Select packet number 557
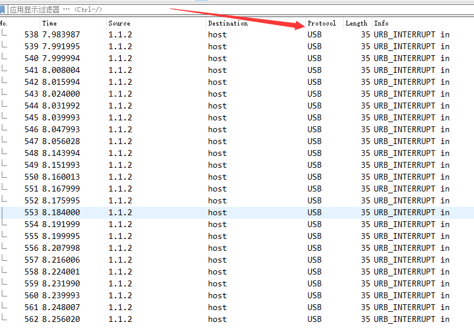The width and height of the screenshot is (474, 335). [x=237, y=260]
